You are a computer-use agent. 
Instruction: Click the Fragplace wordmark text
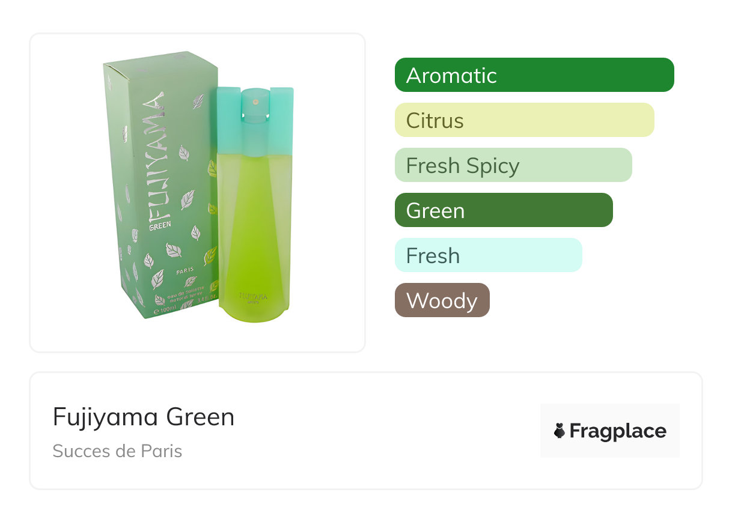coord(618,431)
